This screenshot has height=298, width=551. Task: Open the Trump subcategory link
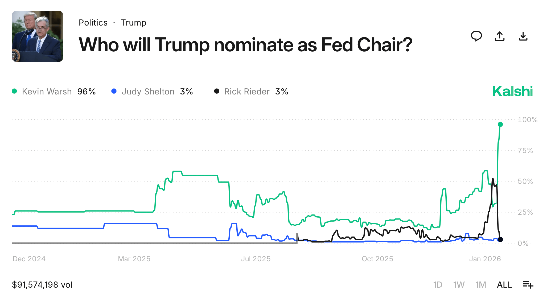click(133, 23)
